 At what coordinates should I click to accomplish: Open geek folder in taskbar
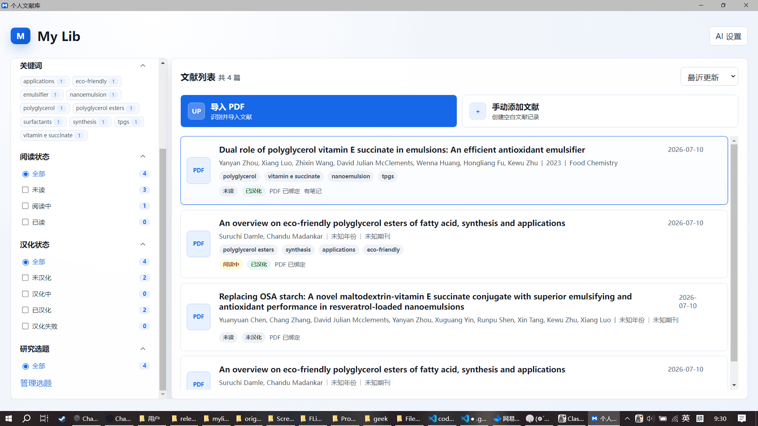(x=376, y=419)
